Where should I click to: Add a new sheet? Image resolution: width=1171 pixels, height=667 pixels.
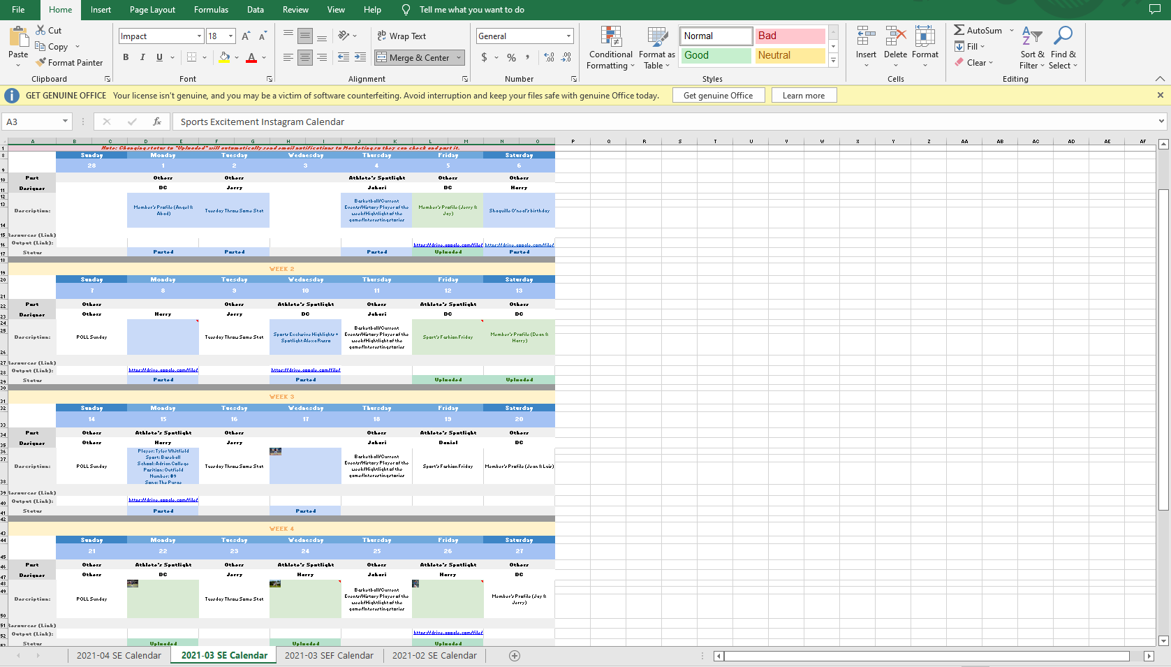(515, 655)
